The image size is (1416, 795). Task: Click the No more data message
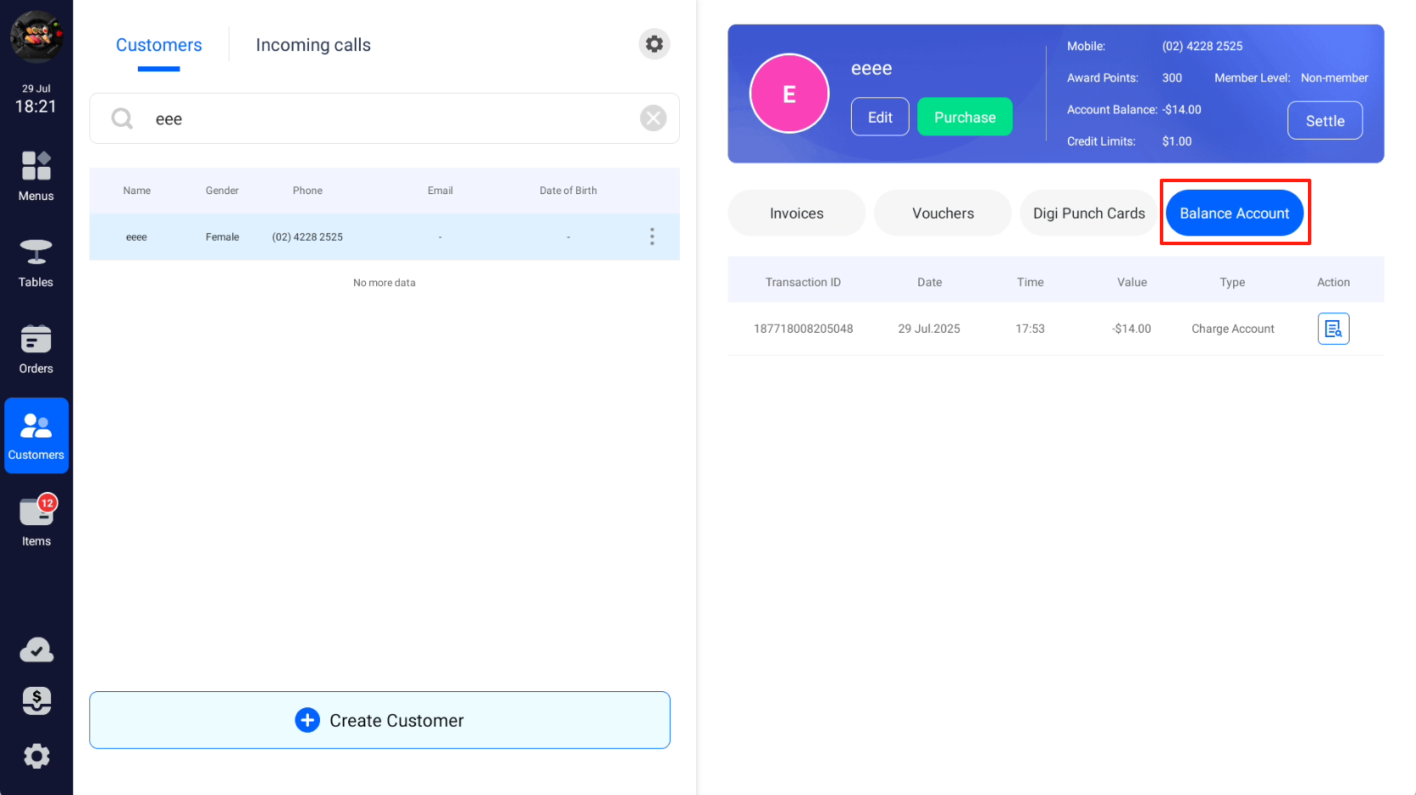[x=385, y=283]
